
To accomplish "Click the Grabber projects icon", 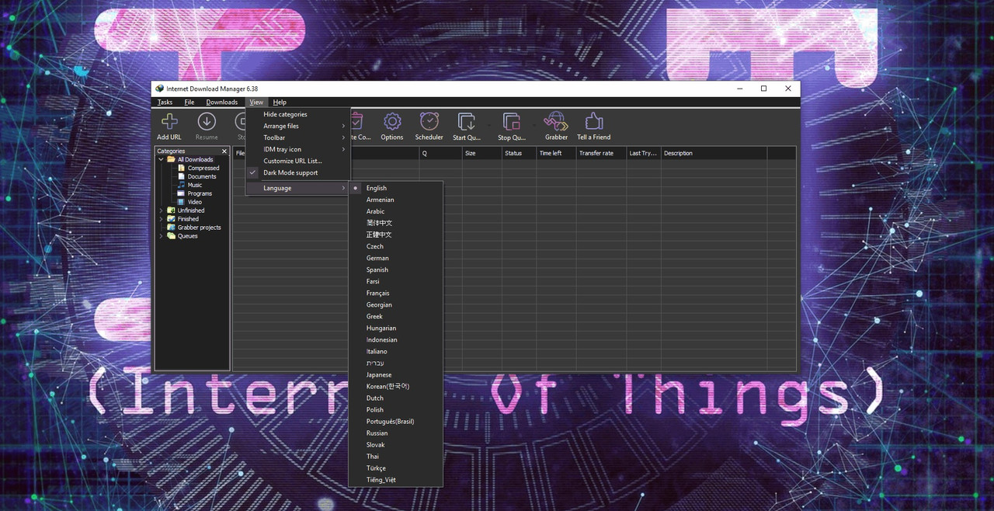I will click(x=172, y=228).
